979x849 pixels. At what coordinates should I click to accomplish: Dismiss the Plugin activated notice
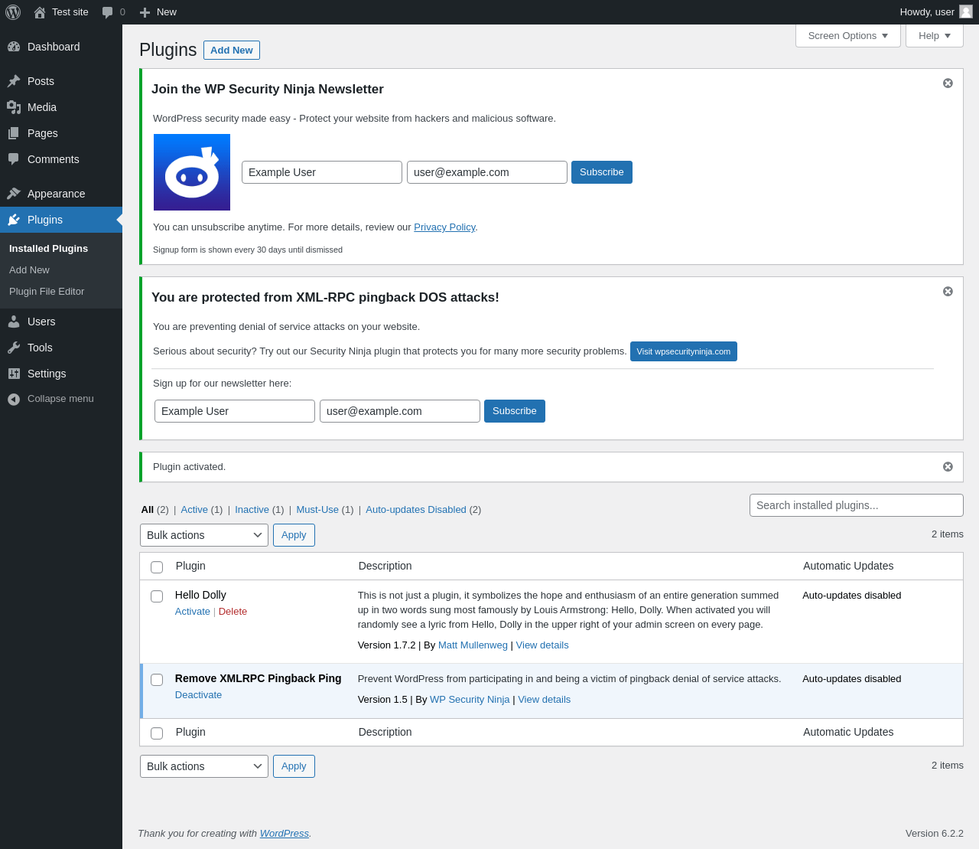click(x=948, y=466)
